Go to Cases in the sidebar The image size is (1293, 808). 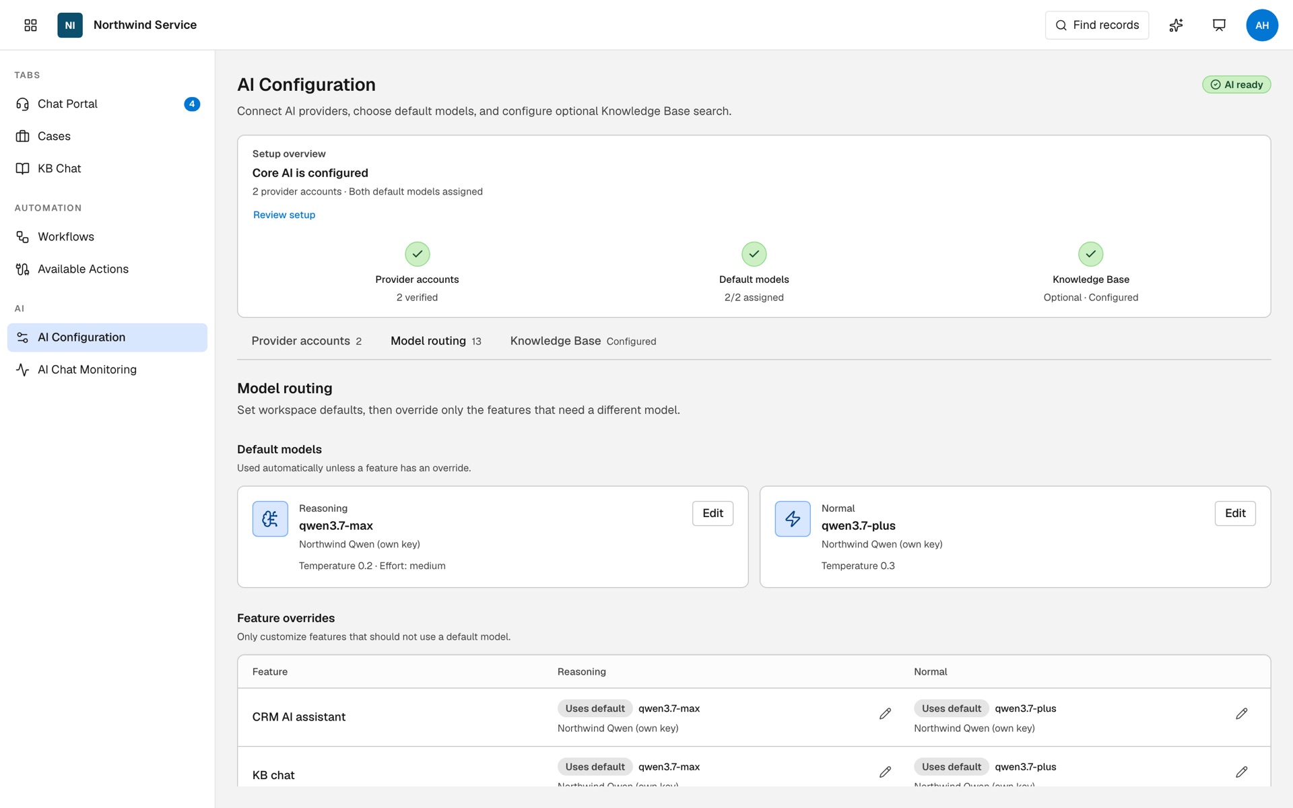[107, 136]
